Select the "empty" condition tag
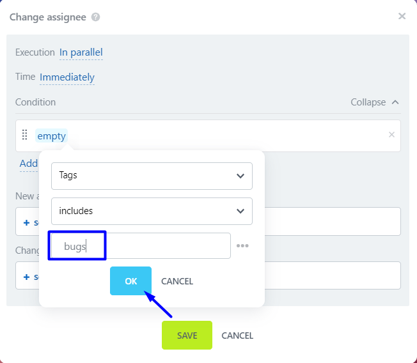The width and height of the screenshot is (417, 363). point(51,135)
